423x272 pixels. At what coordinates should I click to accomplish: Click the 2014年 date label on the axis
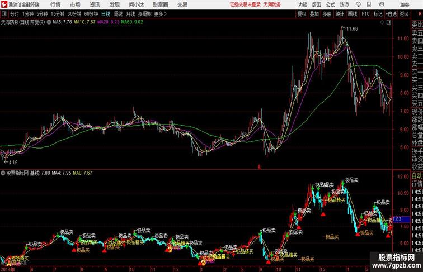[x=8, y=269]
